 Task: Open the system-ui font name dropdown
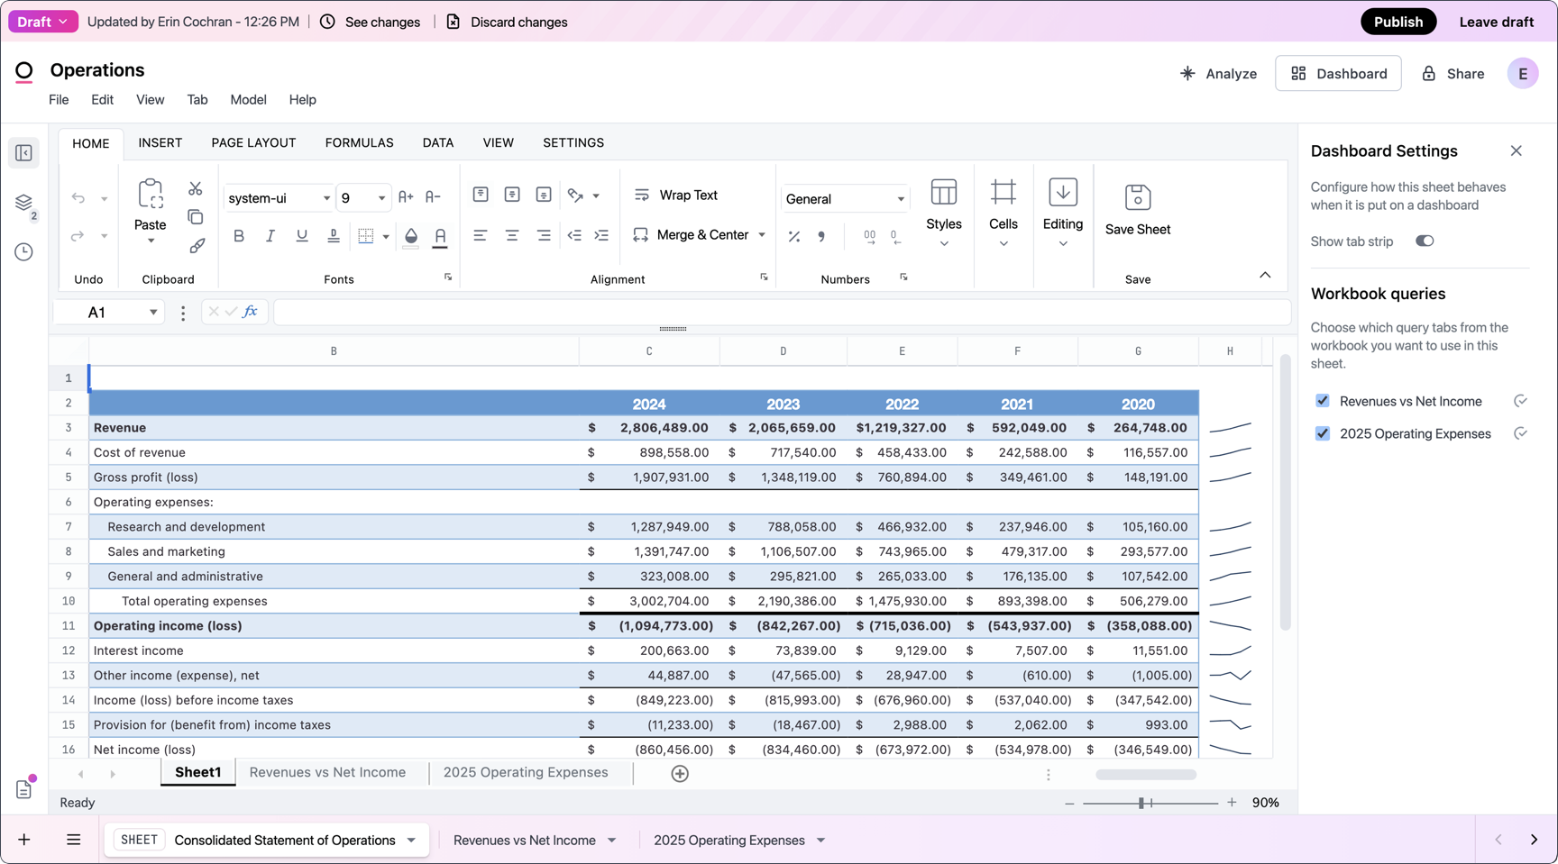coord(326,198)
